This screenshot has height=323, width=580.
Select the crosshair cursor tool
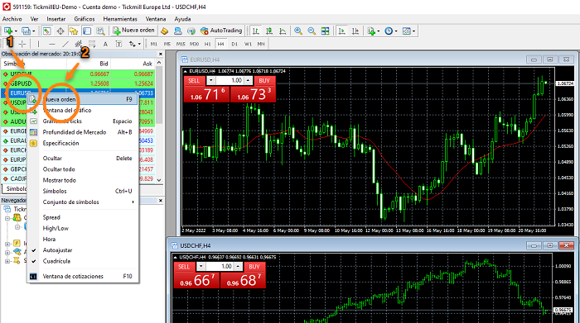(x=22, y=44)
